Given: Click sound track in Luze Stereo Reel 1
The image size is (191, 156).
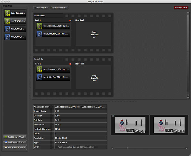Looking at the screenshot, I should click(x=53, y=34).
